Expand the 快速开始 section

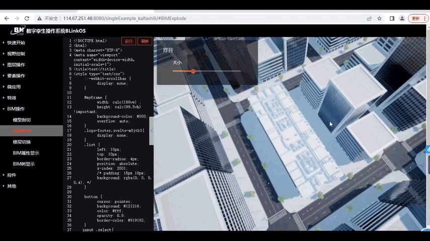[16, 43]
